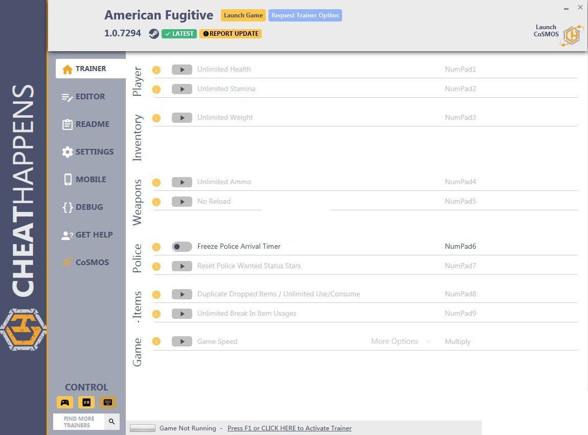
Task: Activate Reset Police Wanted Status Stars button
Action: pyautogui.click(x=182, y=266)
